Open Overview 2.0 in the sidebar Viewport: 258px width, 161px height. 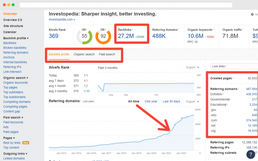tap(13, 20)
